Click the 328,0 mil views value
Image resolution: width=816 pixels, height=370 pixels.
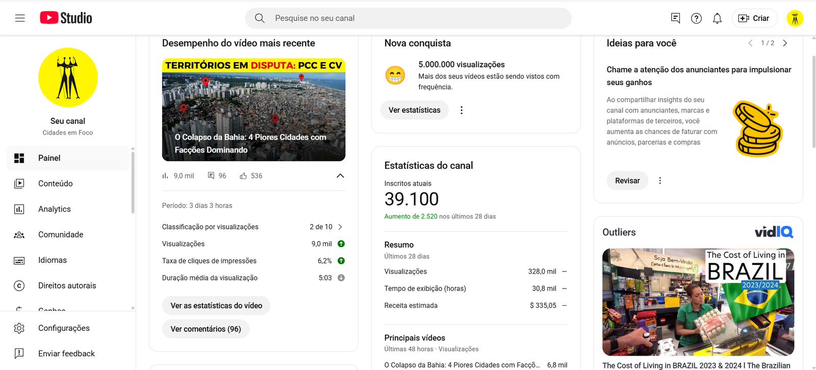pos(542,272)
